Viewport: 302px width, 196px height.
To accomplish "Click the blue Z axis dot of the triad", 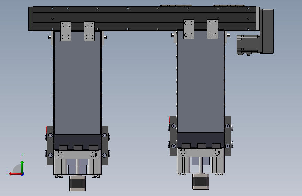I will pos(23,174).
